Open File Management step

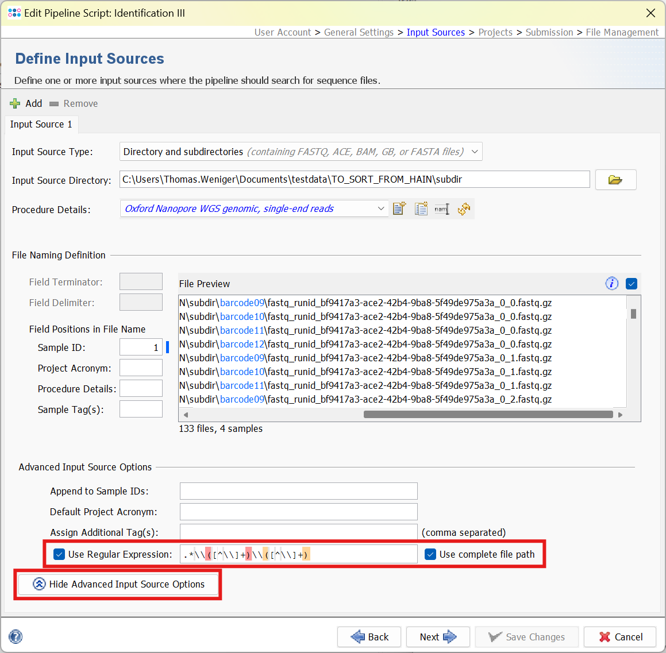pos(622,32)
